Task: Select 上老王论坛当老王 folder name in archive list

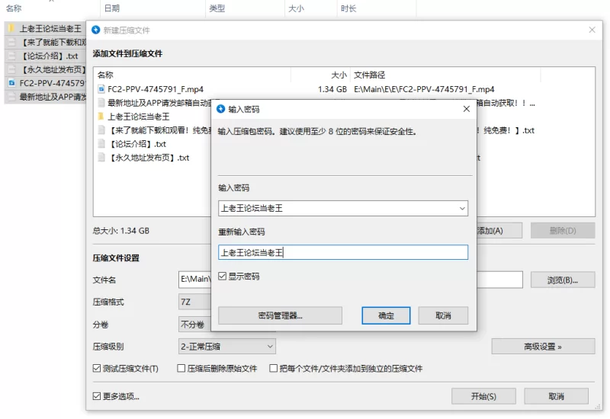Action: click(x=139, y=117)
